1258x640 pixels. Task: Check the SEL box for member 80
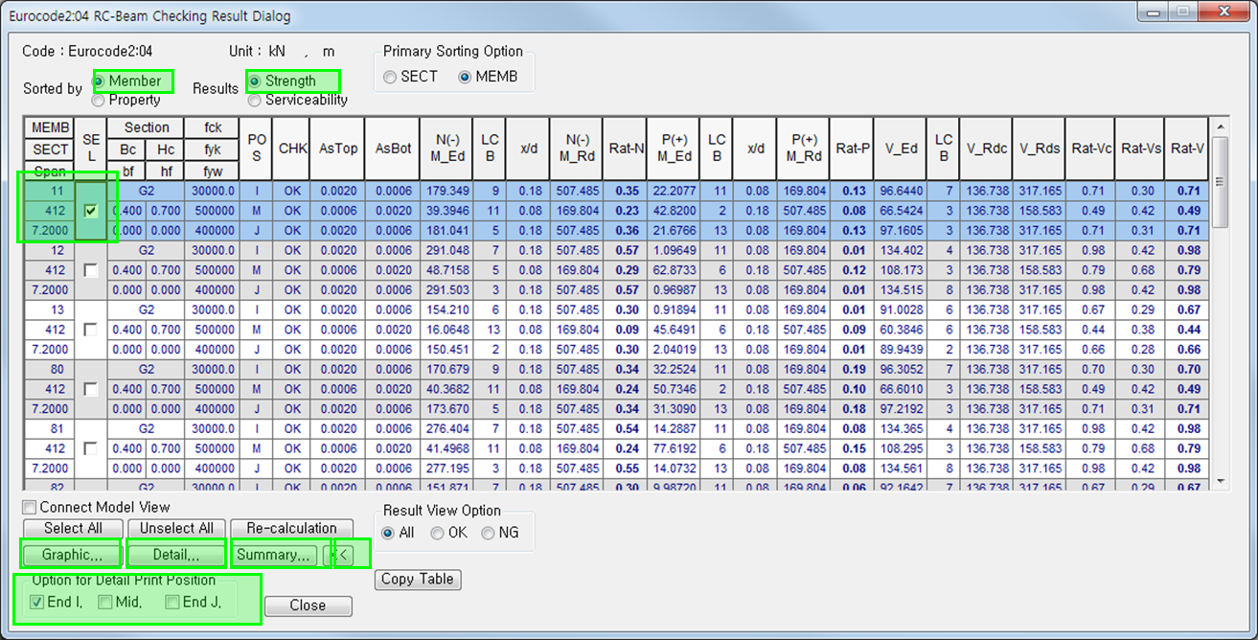click(91, 389)
